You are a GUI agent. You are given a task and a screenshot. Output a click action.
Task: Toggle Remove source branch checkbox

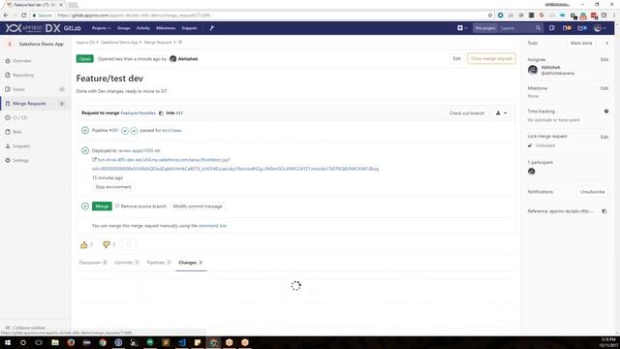(117, 206)
